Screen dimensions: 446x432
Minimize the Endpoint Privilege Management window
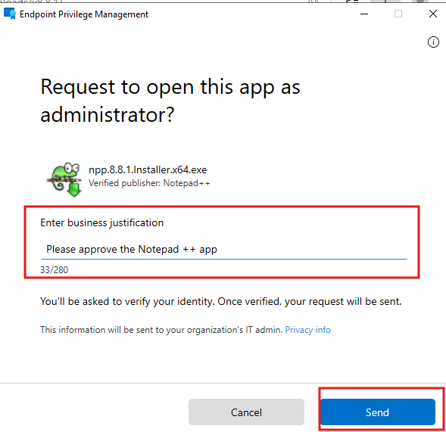(364, 14)
